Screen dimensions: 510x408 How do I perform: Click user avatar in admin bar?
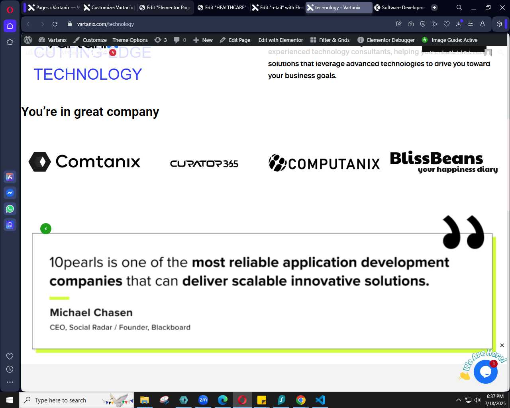pos(488,53)
